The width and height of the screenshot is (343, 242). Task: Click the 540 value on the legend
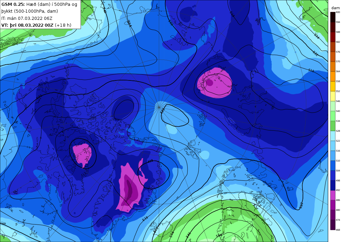338,111
